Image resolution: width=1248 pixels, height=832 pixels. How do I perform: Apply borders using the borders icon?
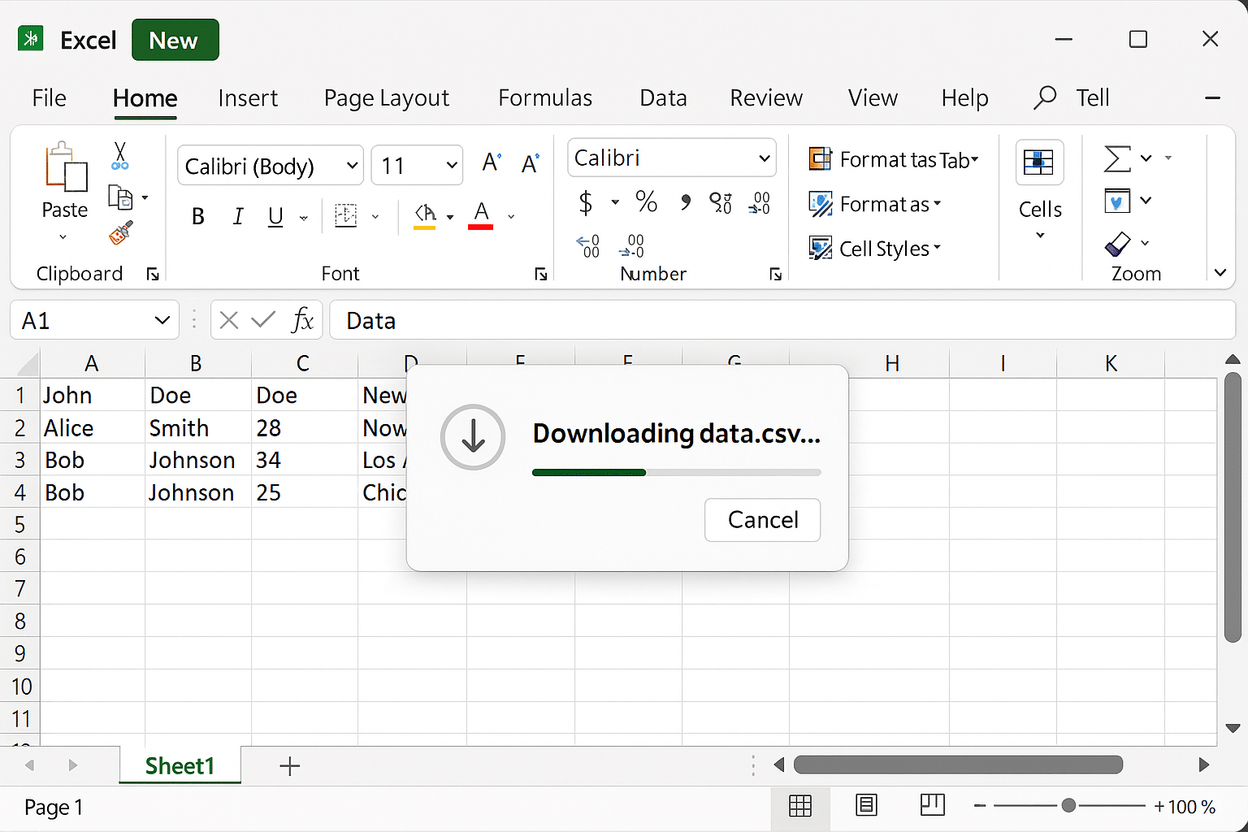tap(346, 215)
